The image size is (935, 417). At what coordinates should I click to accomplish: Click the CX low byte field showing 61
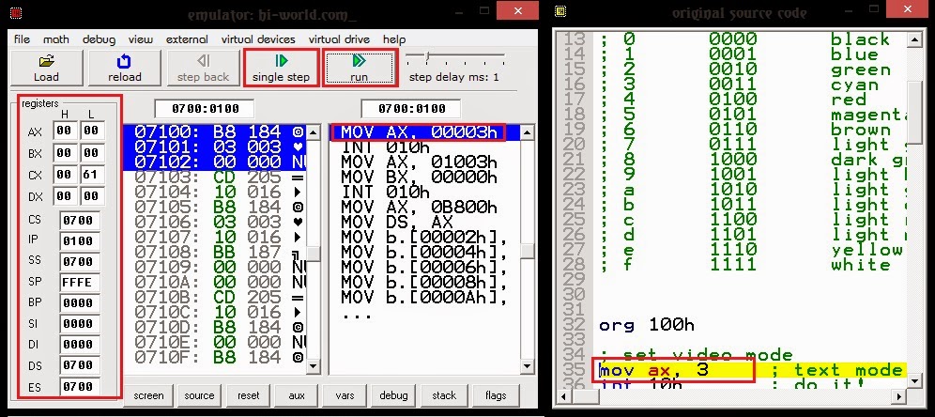(92, 175)
